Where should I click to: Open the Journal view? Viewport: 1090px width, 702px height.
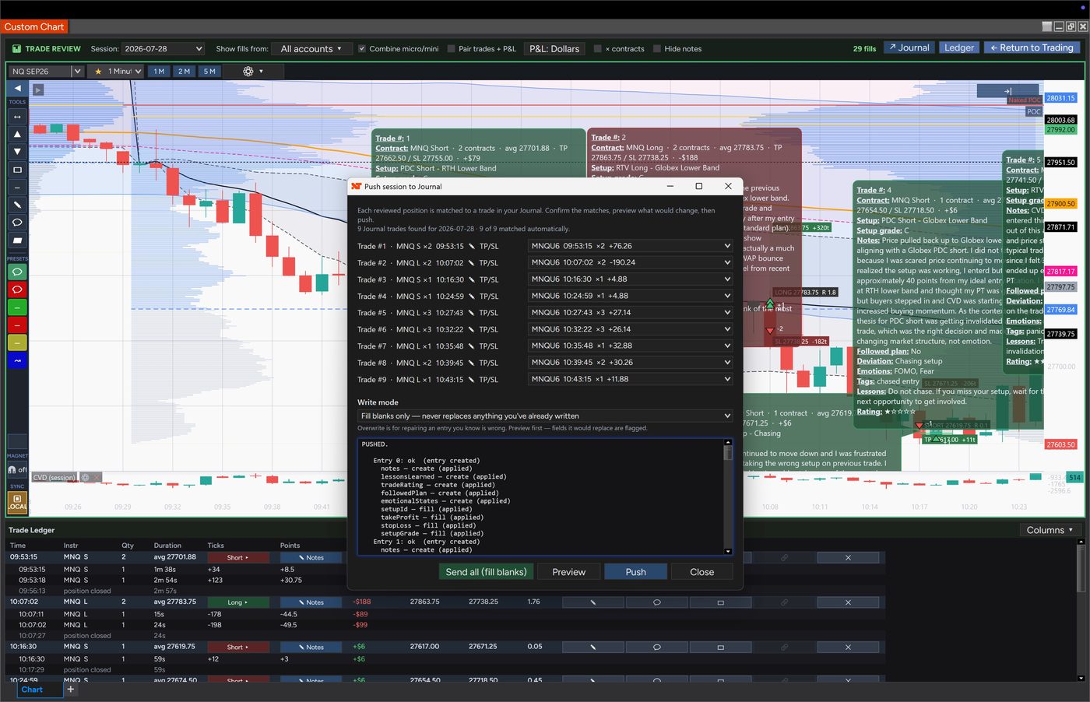coord(909,47)
